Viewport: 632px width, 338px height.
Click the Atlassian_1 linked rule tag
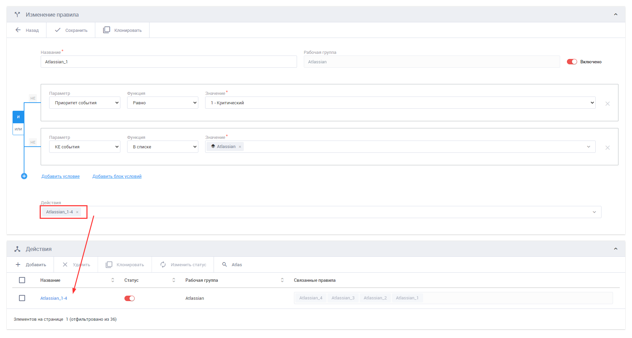click(407, 298)
